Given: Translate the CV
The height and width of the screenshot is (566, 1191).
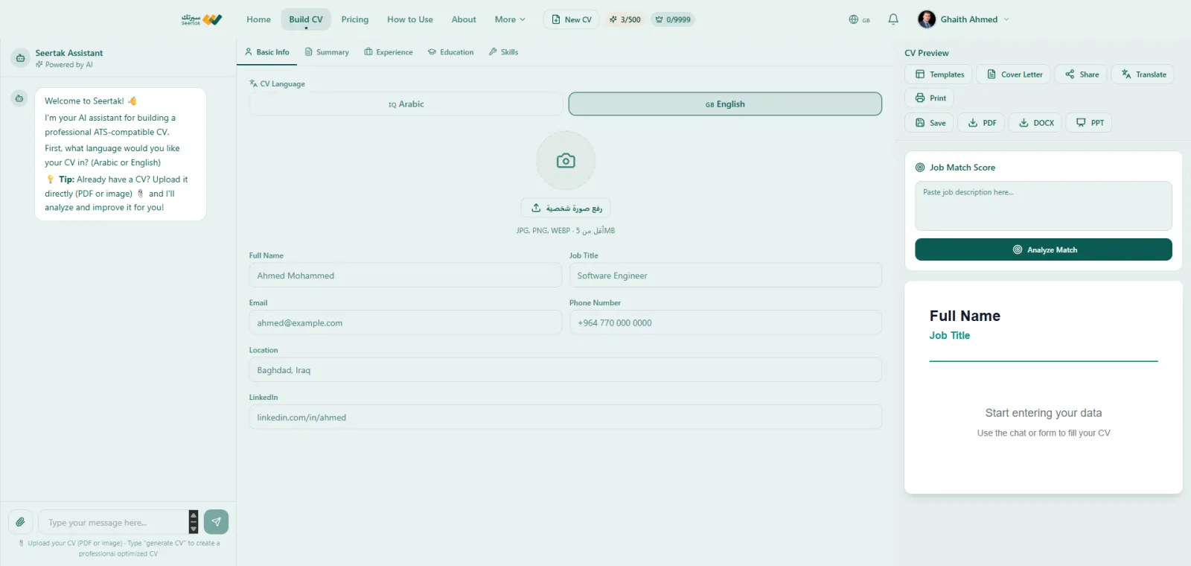Looking at the screenshot, I should click(x=1143, y=74).
